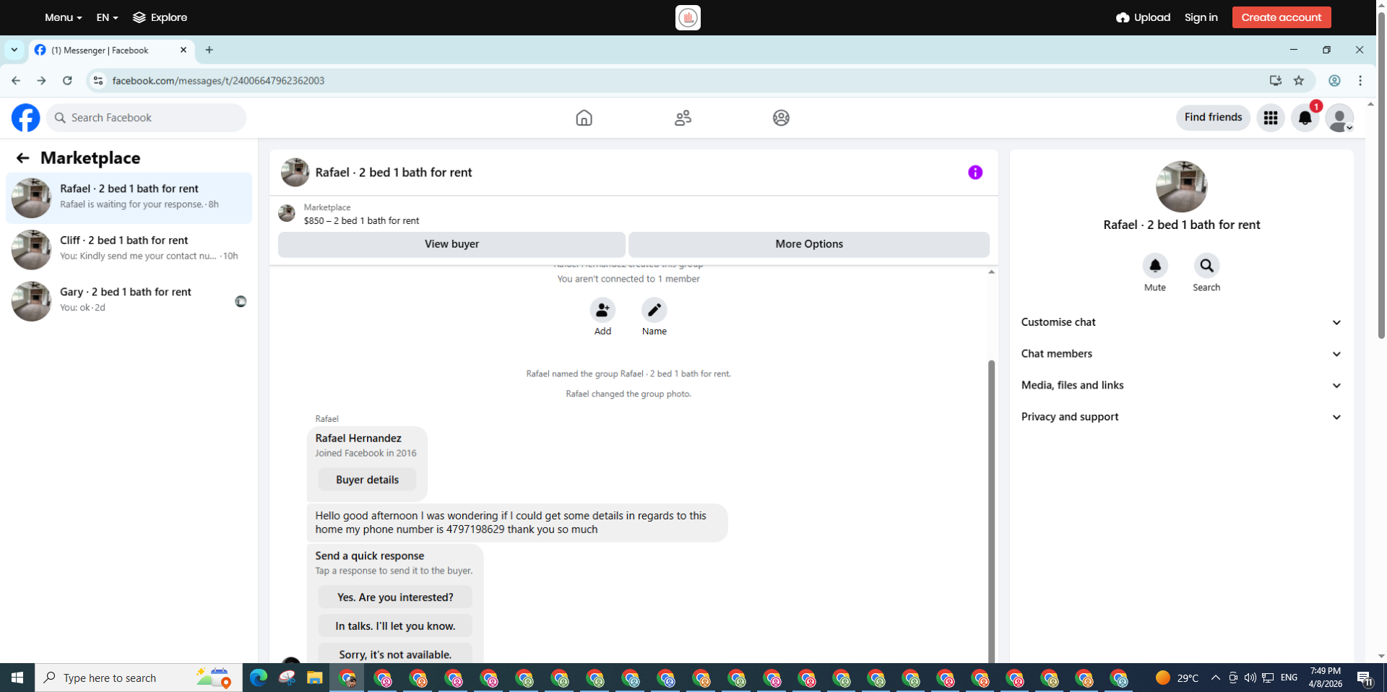Open the notifications bell icon
This screenshot has width=1387, height=692.
(1305, 118)
